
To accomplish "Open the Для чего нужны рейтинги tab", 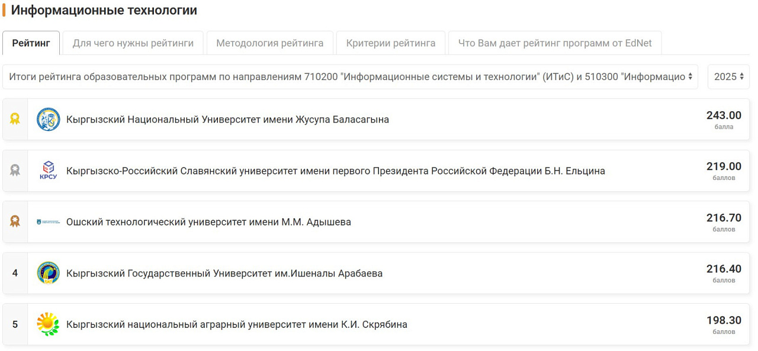I will point(133,43).
